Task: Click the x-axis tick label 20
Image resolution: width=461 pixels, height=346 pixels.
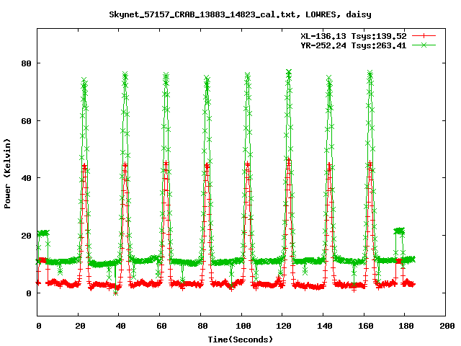Action: pos(80,326)
